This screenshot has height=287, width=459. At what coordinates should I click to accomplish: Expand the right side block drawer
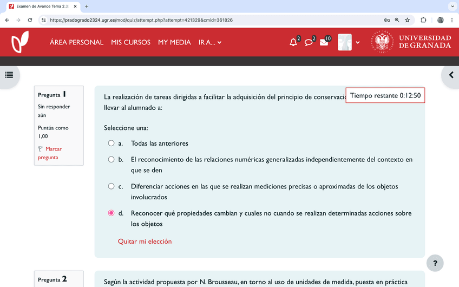[450, 75]
